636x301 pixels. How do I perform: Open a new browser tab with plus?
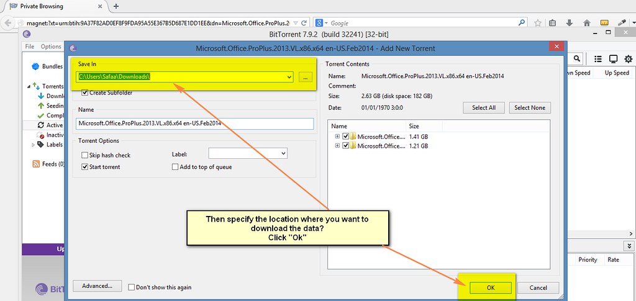click(116, 6)
